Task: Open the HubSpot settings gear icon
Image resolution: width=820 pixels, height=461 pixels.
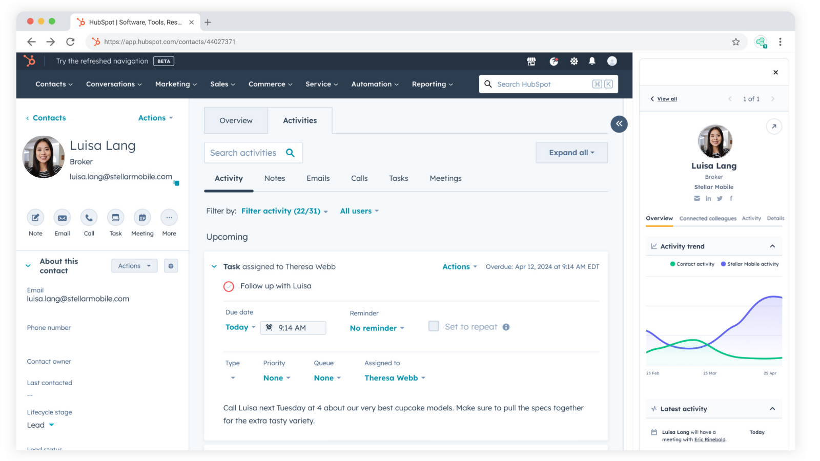Action: pos(574,61)
